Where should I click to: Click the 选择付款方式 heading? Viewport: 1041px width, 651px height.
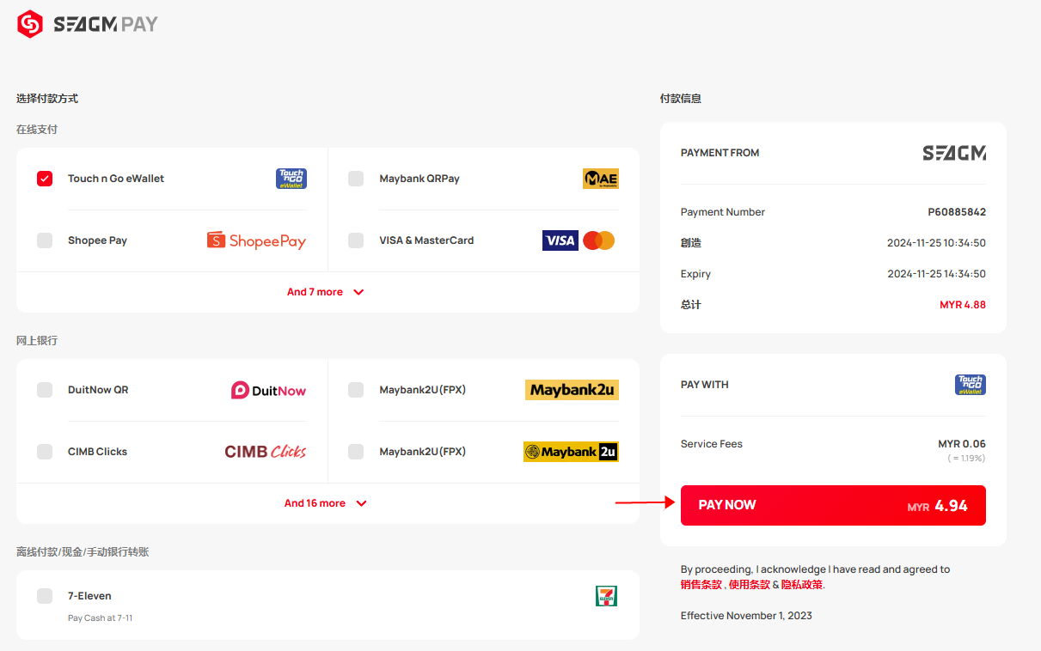(x=47, y=99)
